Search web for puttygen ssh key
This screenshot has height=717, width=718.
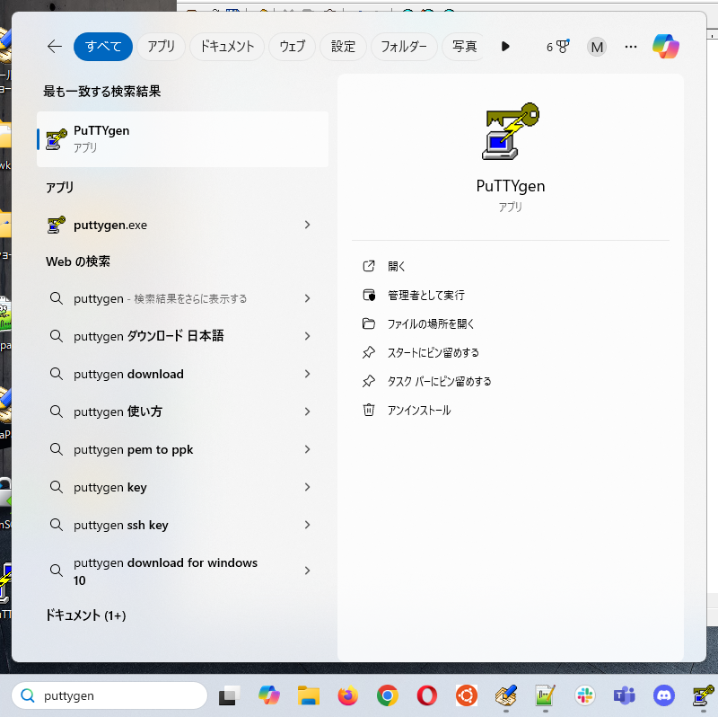pos(183,525)
